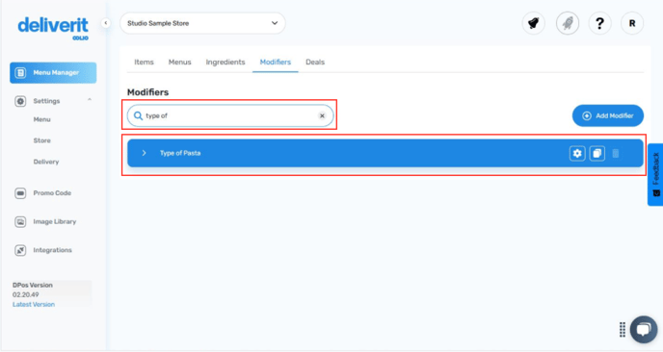Duplicate the Type of Pasta modifier
This screenshot has height=352, width=663.
597,153
